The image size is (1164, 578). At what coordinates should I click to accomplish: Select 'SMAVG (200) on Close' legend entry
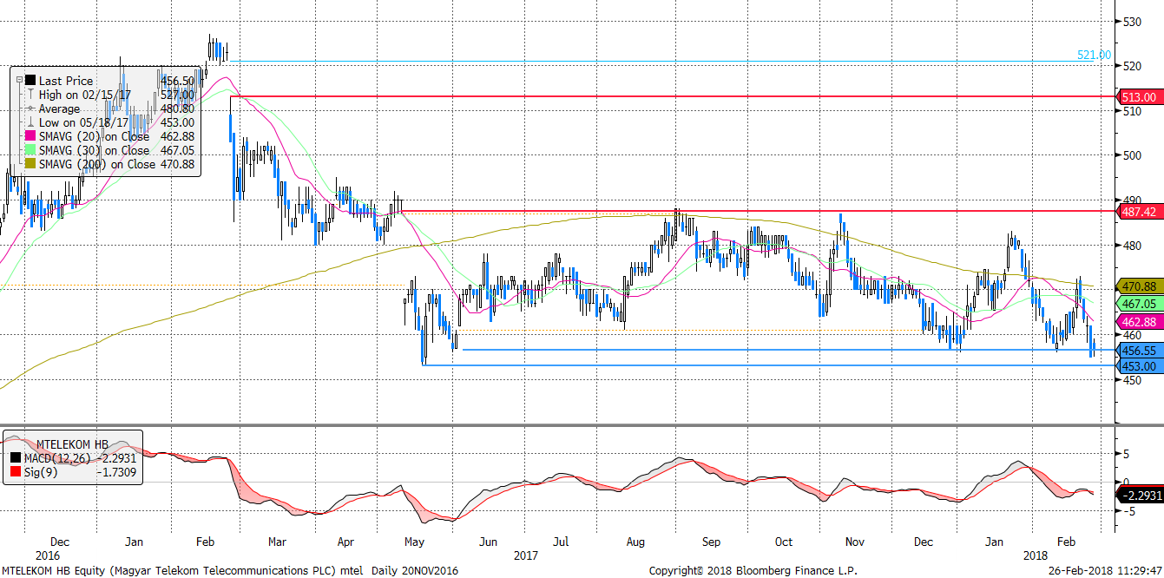(x=97, y=164)
